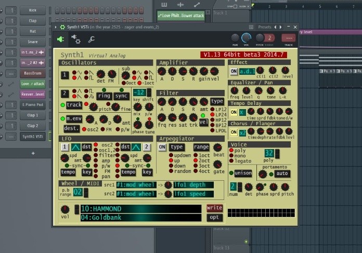This screenshot has height=253, width=362.
Task: Change the LFO 1 waveform shape
Action: tap(76, 147)
